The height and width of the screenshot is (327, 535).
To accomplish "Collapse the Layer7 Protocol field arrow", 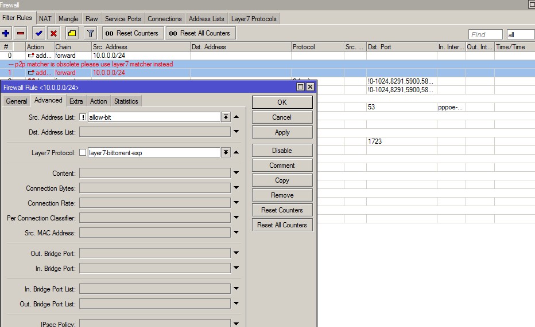I will [x=237, y=152].
